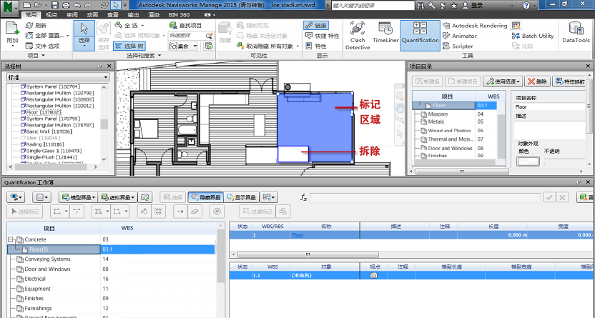Click the Item Name field containing Floor
595x318 pixels.
(x=551, y=107)
